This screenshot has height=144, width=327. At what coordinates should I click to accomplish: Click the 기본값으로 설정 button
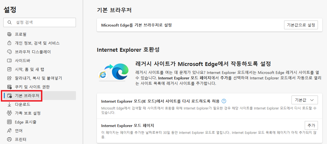[x=301, y=25]
